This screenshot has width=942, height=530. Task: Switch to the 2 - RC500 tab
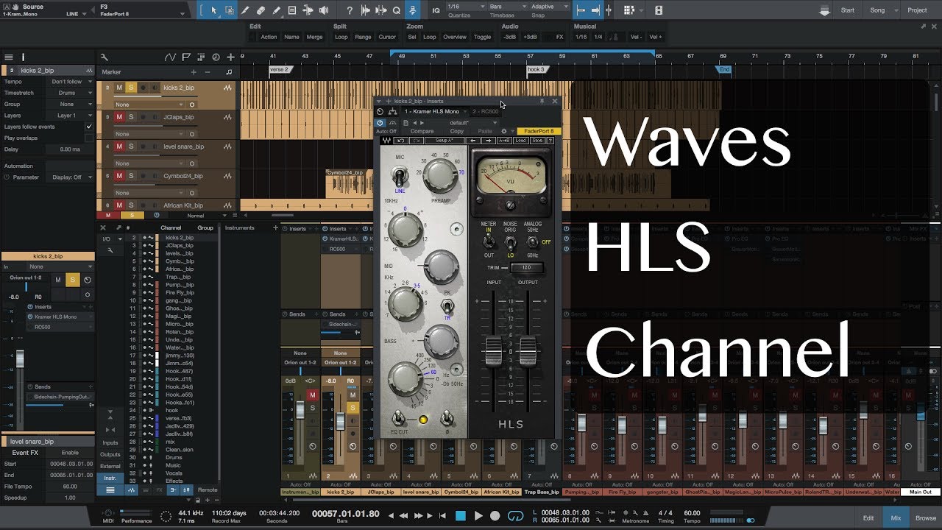pos(485,111)
